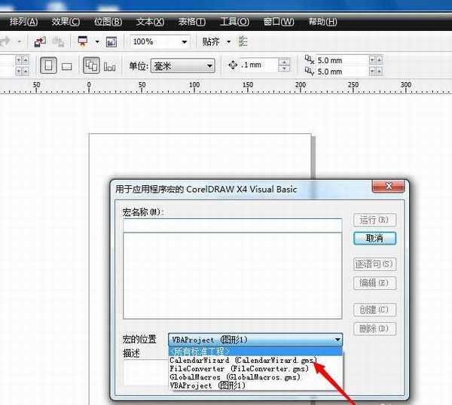
Task: Click the options icon right of 贴齐
Action: (x=243, y=41)
